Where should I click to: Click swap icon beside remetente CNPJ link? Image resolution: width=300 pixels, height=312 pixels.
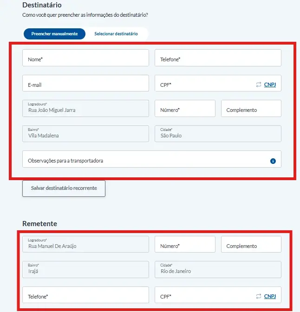point(258,296)
